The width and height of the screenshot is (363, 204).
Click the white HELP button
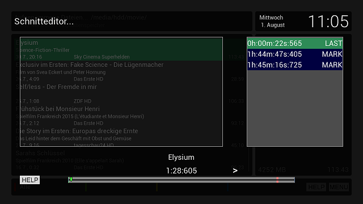(x=30, y=180)
